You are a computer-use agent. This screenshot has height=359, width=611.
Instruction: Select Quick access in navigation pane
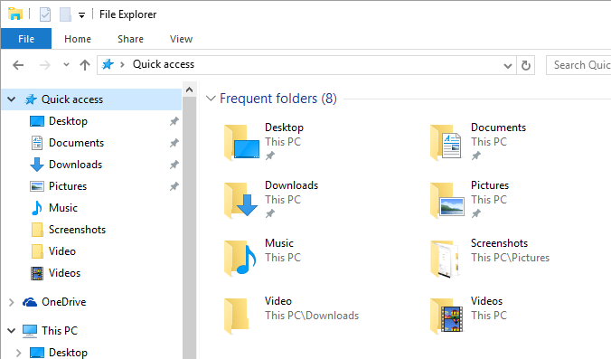(x=72, y=99)
